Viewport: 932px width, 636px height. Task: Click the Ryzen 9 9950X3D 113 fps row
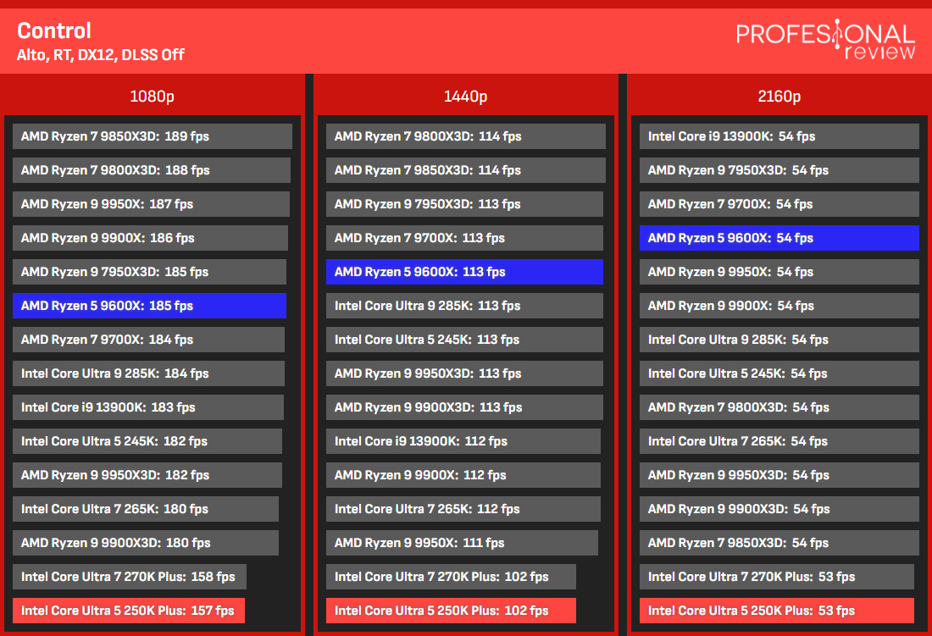(465, 373)
